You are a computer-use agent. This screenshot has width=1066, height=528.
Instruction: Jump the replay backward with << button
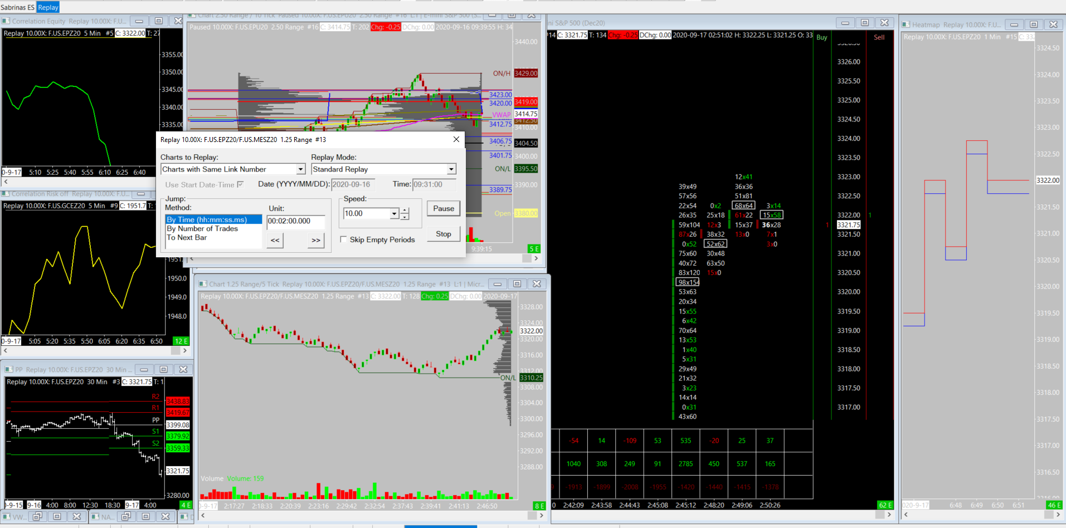click(x=275, y=240)
